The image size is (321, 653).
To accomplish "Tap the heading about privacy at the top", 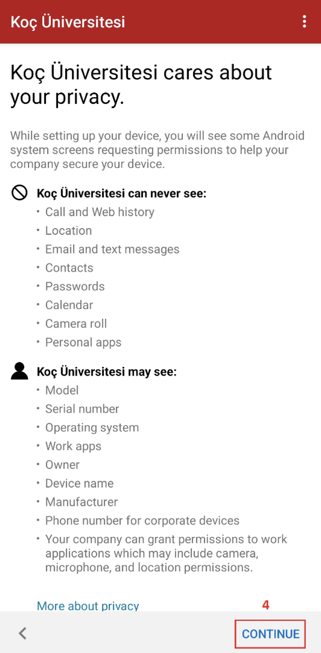I will coord(140,84).
